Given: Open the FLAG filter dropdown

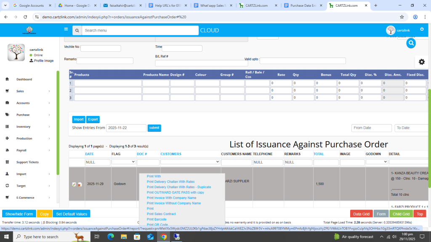Looking at the screenshot, I should (123, 162).
